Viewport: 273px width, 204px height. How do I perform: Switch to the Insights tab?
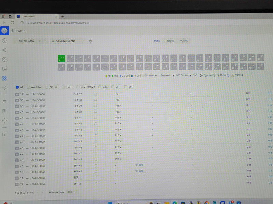[170, 41]
